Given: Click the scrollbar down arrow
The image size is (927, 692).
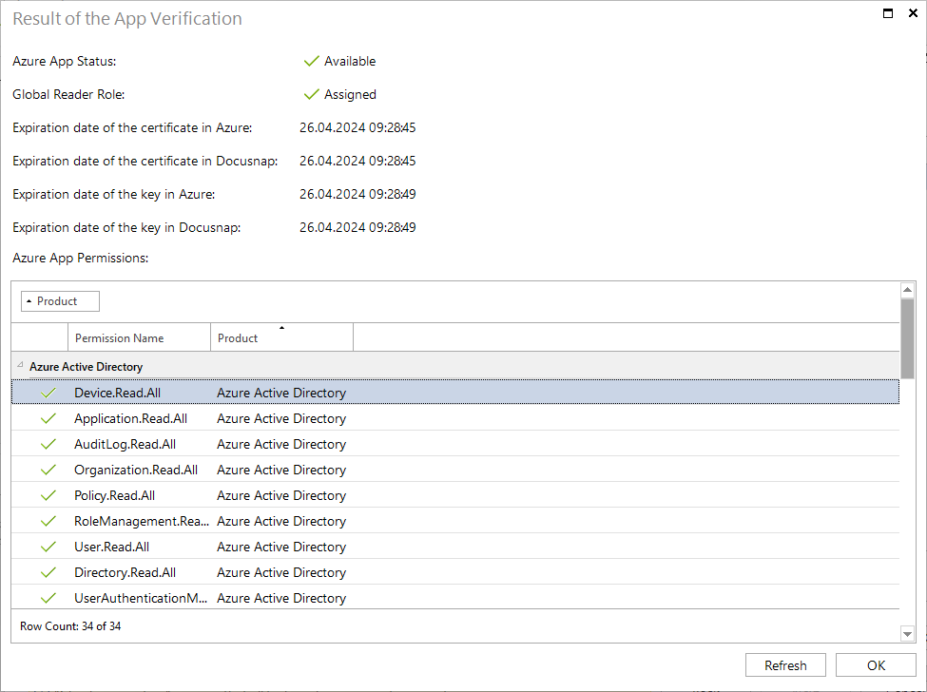Looking at the screenshot, I should click(x=907, y=634).
